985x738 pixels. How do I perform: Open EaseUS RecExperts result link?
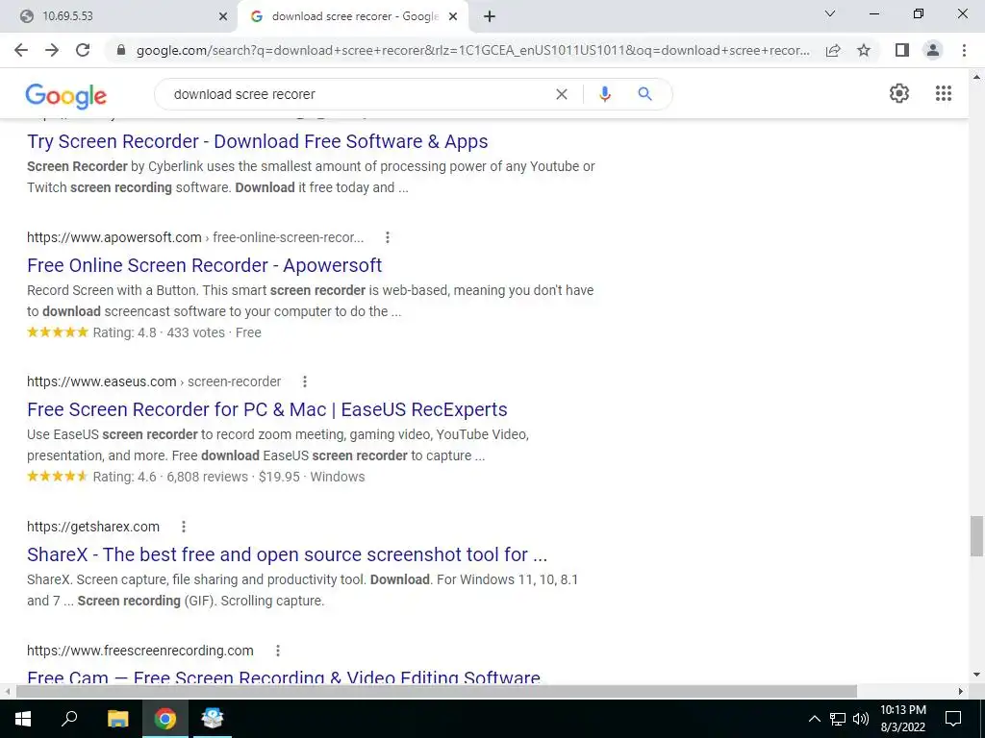tap(267, 409)
